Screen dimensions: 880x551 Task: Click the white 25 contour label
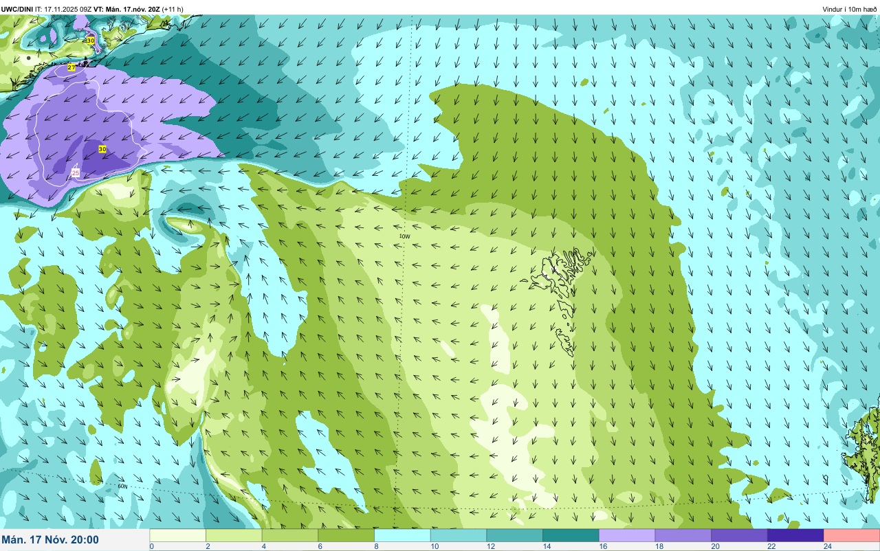point(76,173)
